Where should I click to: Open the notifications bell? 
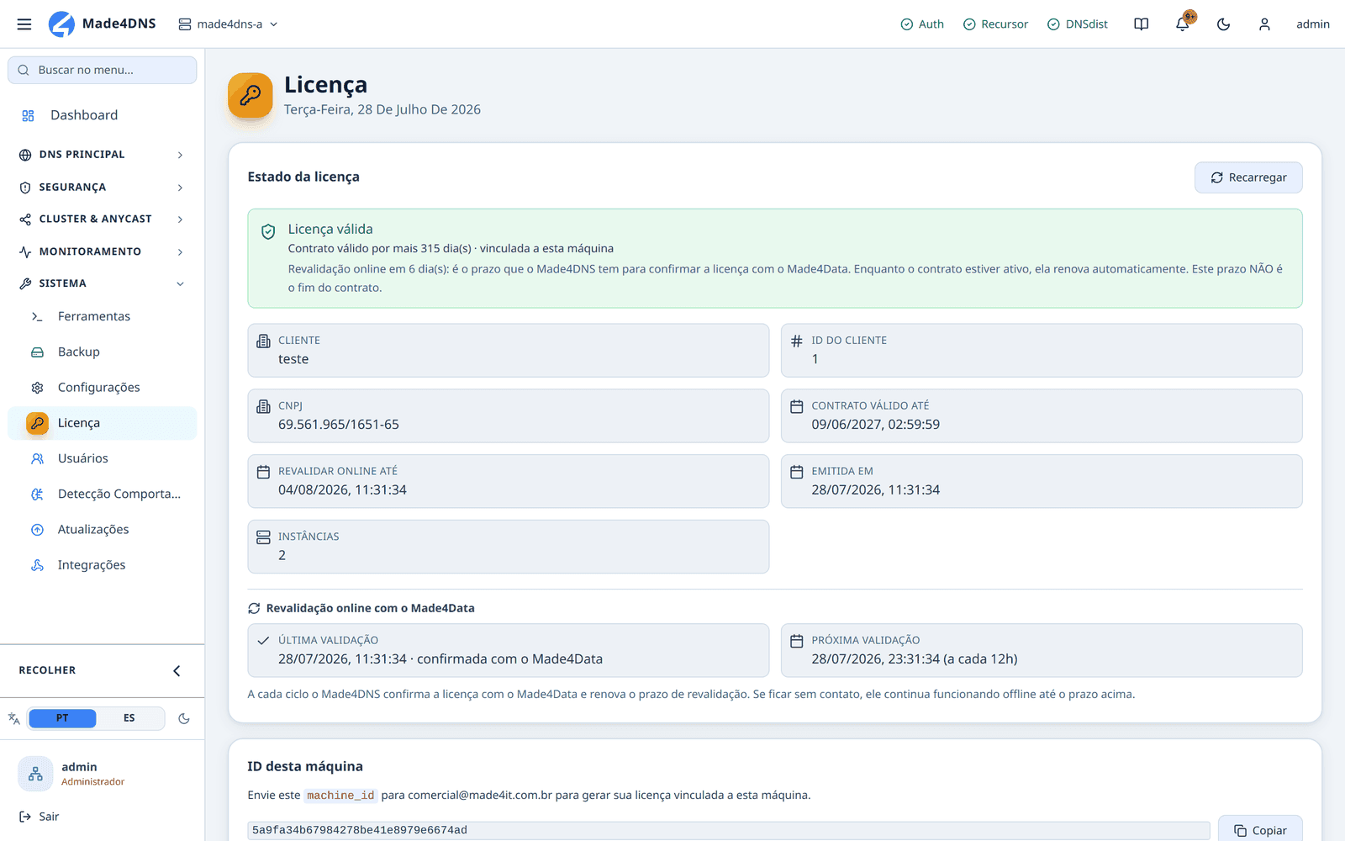point(1183,24)
